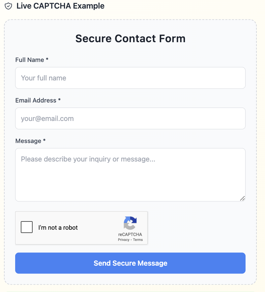Select the Message text area
265x292 pixels.
tap(130, 175)
